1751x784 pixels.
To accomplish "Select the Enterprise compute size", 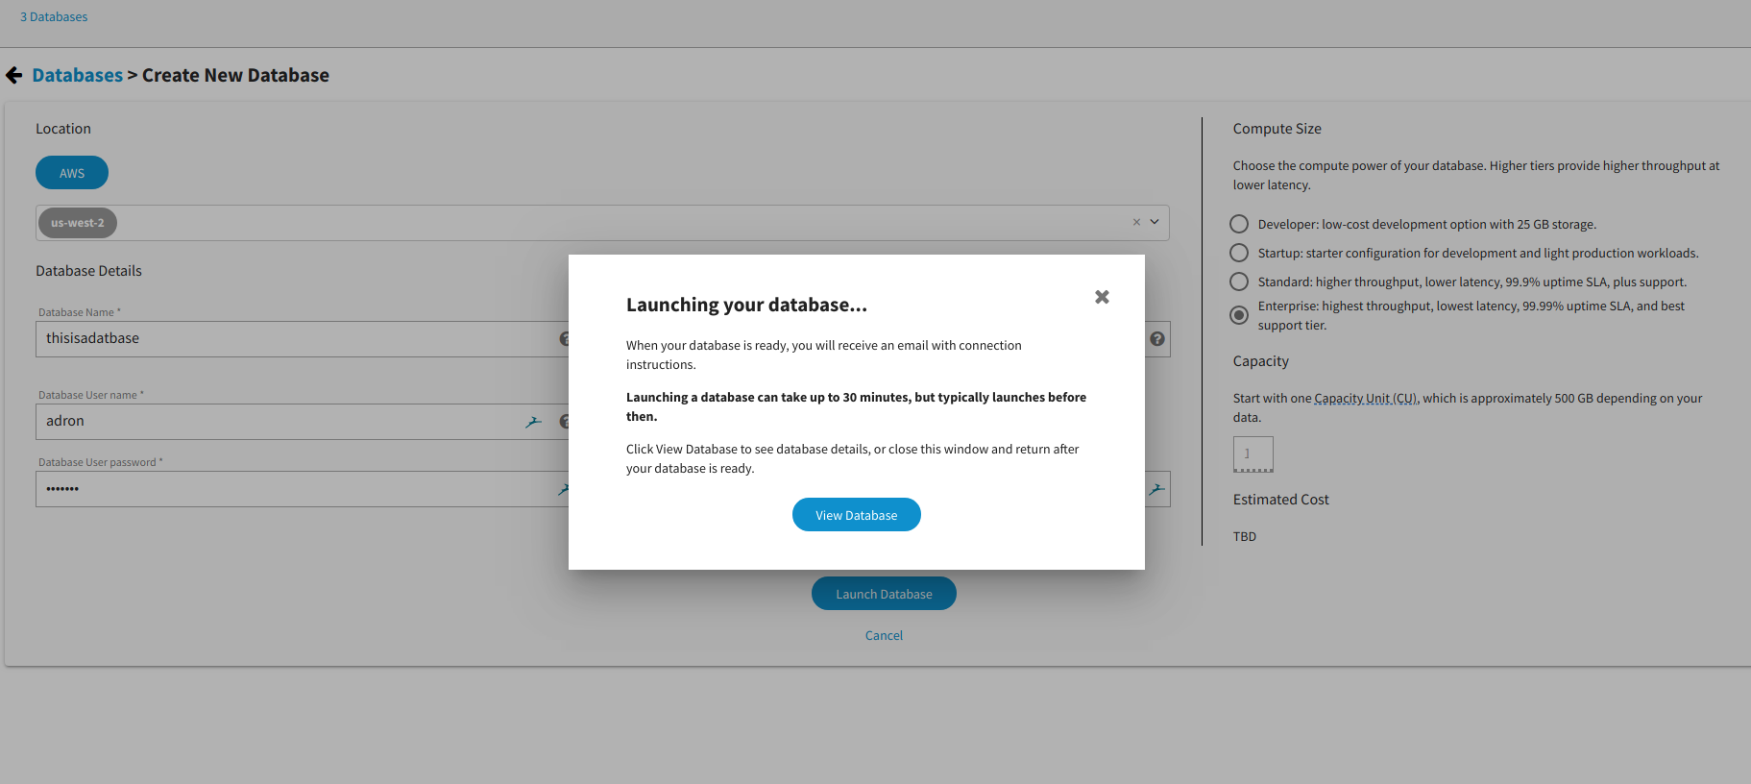I will click(1239, 315).
